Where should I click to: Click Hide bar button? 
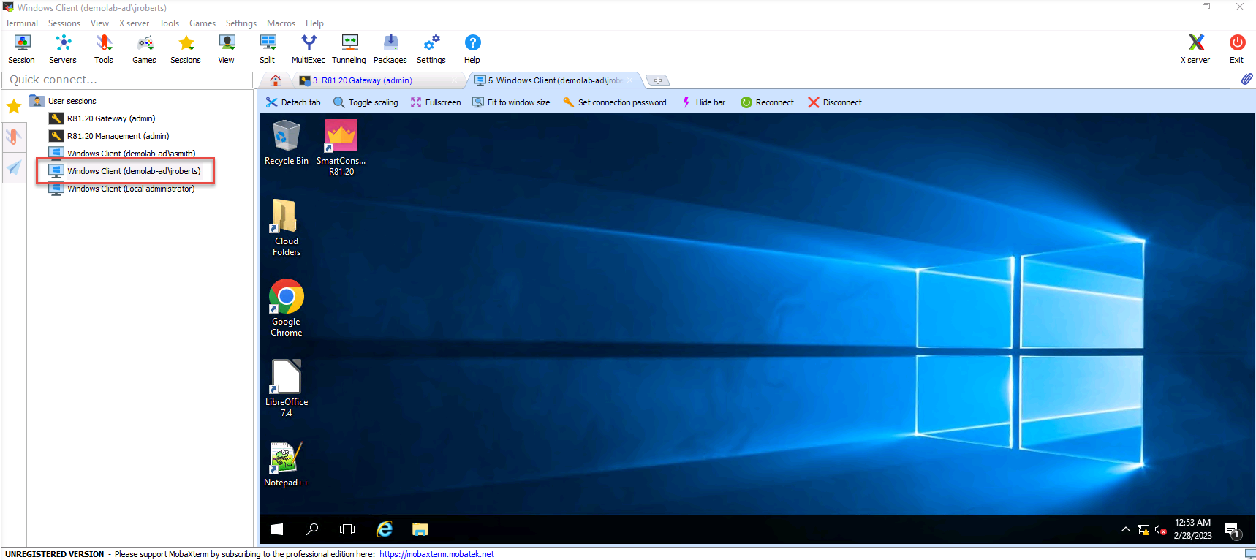coord(703,102)
